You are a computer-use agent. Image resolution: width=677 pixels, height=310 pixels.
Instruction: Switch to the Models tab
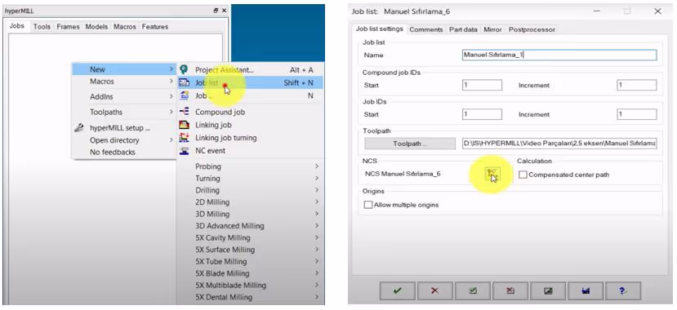(x=96, y=27)
